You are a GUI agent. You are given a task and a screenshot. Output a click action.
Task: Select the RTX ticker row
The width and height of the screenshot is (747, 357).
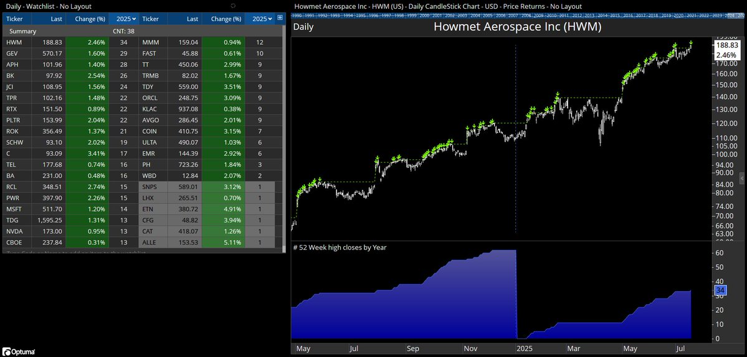pos(70,109)
